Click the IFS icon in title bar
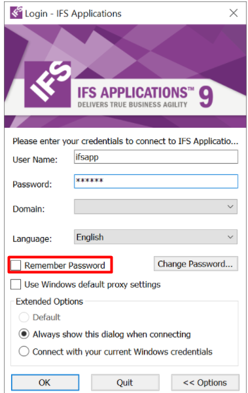The image size is (248, 393). pyautogui.click(x=16, y=13)
